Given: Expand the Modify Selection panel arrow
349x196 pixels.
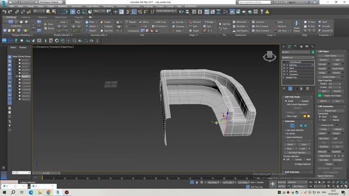Looking at the screenshot, I should pyautogui.click(x=71, y=35).
